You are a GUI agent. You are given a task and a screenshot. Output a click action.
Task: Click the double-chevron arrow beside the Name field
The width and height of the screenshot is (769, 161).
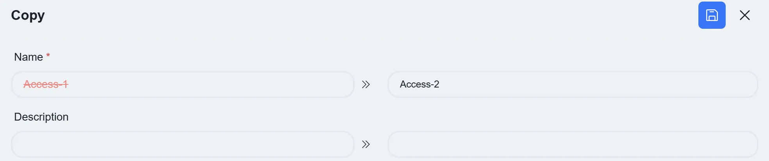(366, 84)
